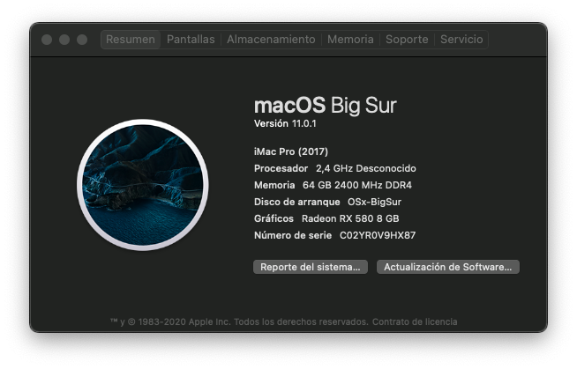Screen dimensions: 577x369
Task: Open the Pantallas tab
Action: (191, 40)
